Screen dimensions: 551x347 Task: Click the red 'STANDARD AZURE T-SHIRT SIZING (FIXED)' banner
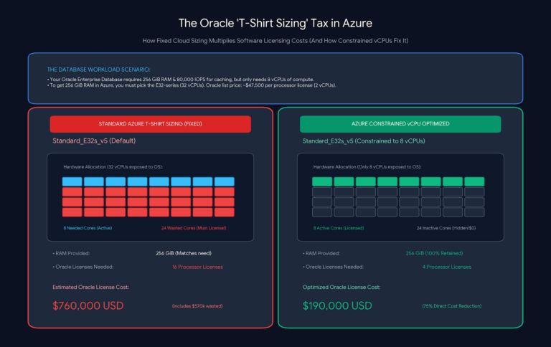(151, 124)
